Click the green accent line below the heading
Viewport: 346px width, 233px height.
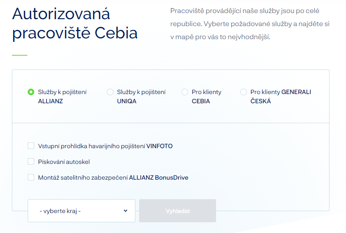[20, 55]
